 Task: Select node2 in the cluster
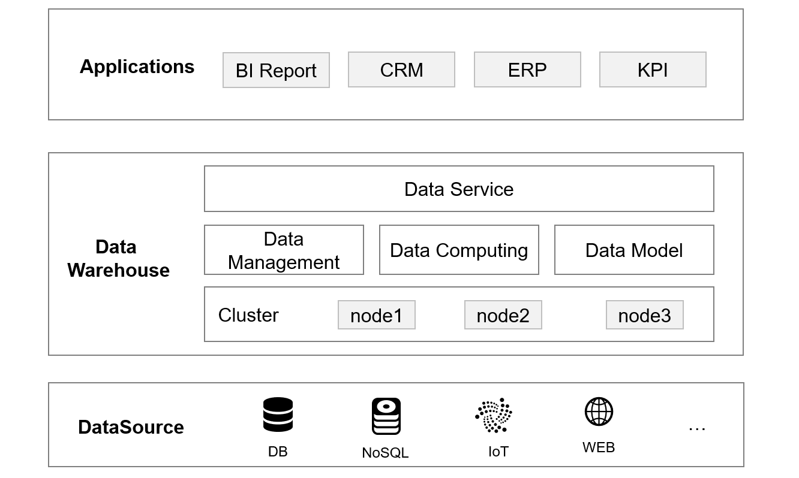tap(503, 315)
